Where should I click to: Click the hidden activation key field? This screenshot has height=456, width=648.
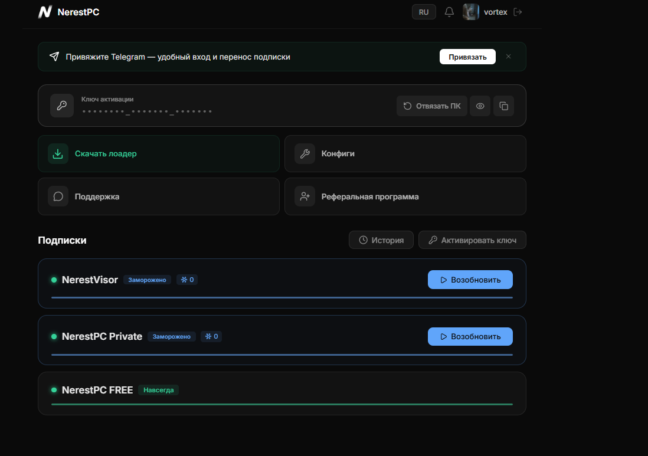tap(147, 111)
